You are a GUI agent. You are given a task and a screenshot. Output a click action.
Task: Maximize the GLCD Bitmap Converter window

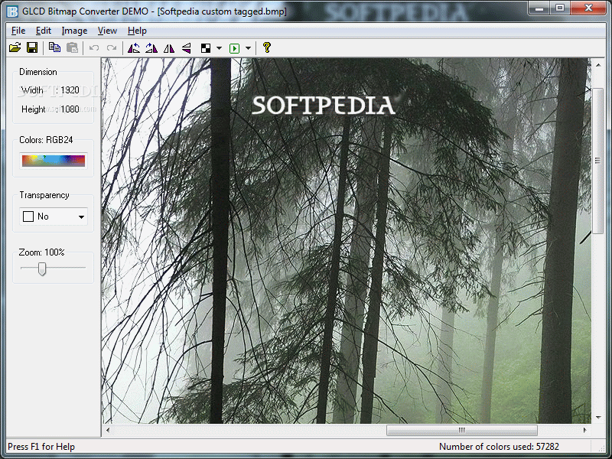click(560, 8)
